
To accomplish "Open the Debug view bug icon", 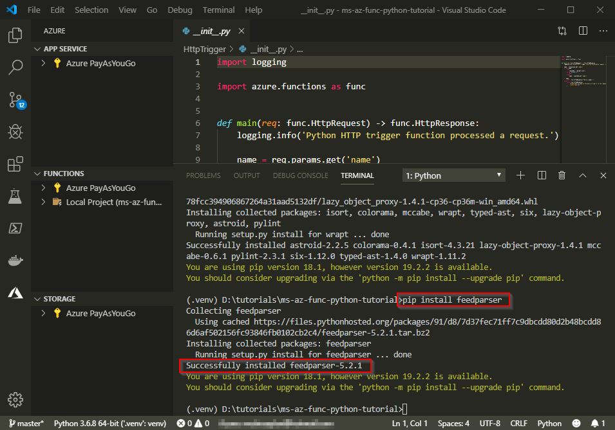I will (15, 132).
